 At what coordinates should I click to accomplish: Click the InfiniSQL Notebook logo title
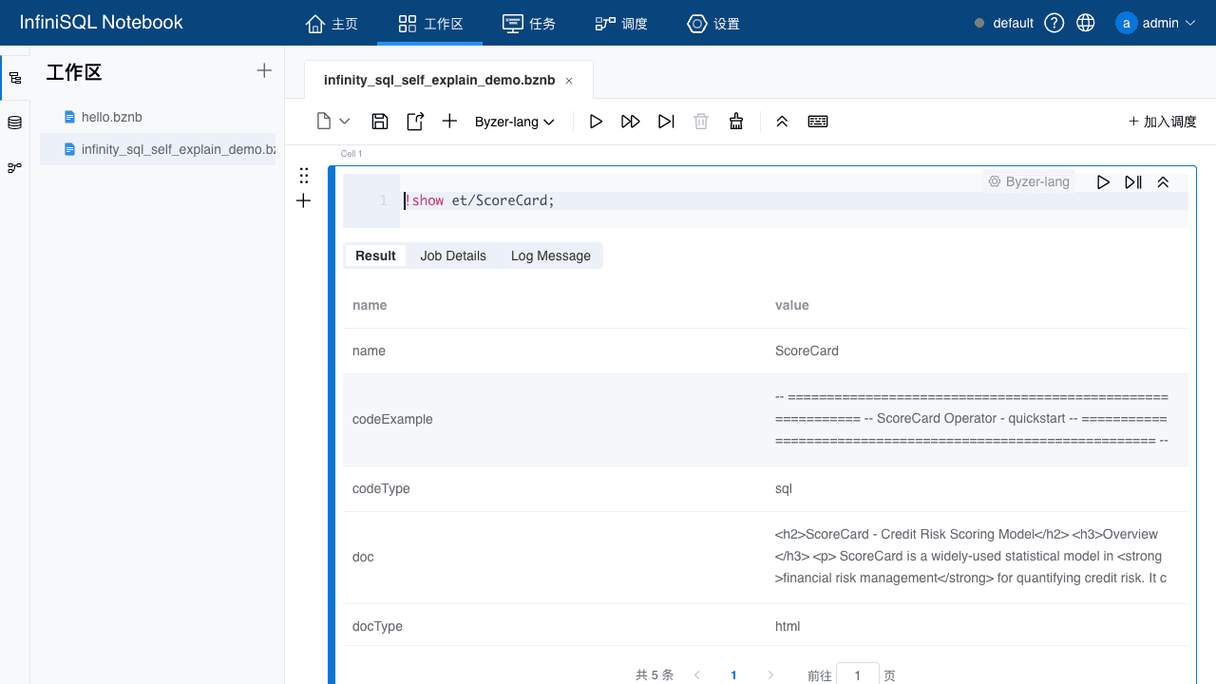(102, 23)
